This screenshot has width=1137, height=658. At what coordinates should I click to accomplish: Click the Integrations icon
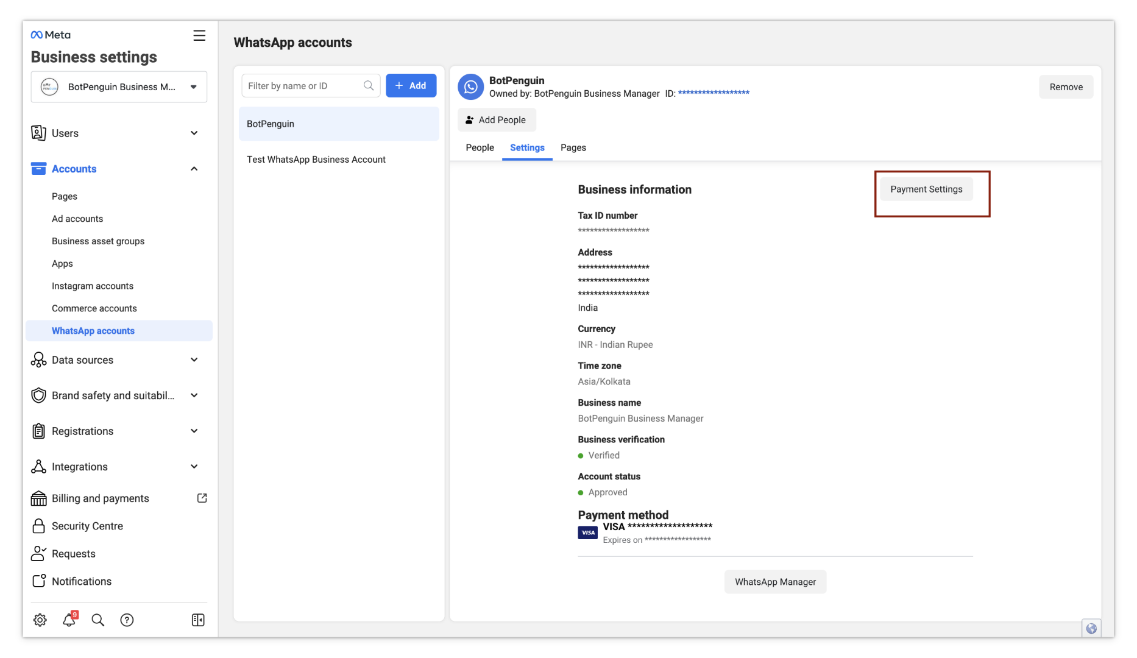[x=38, y=467]
